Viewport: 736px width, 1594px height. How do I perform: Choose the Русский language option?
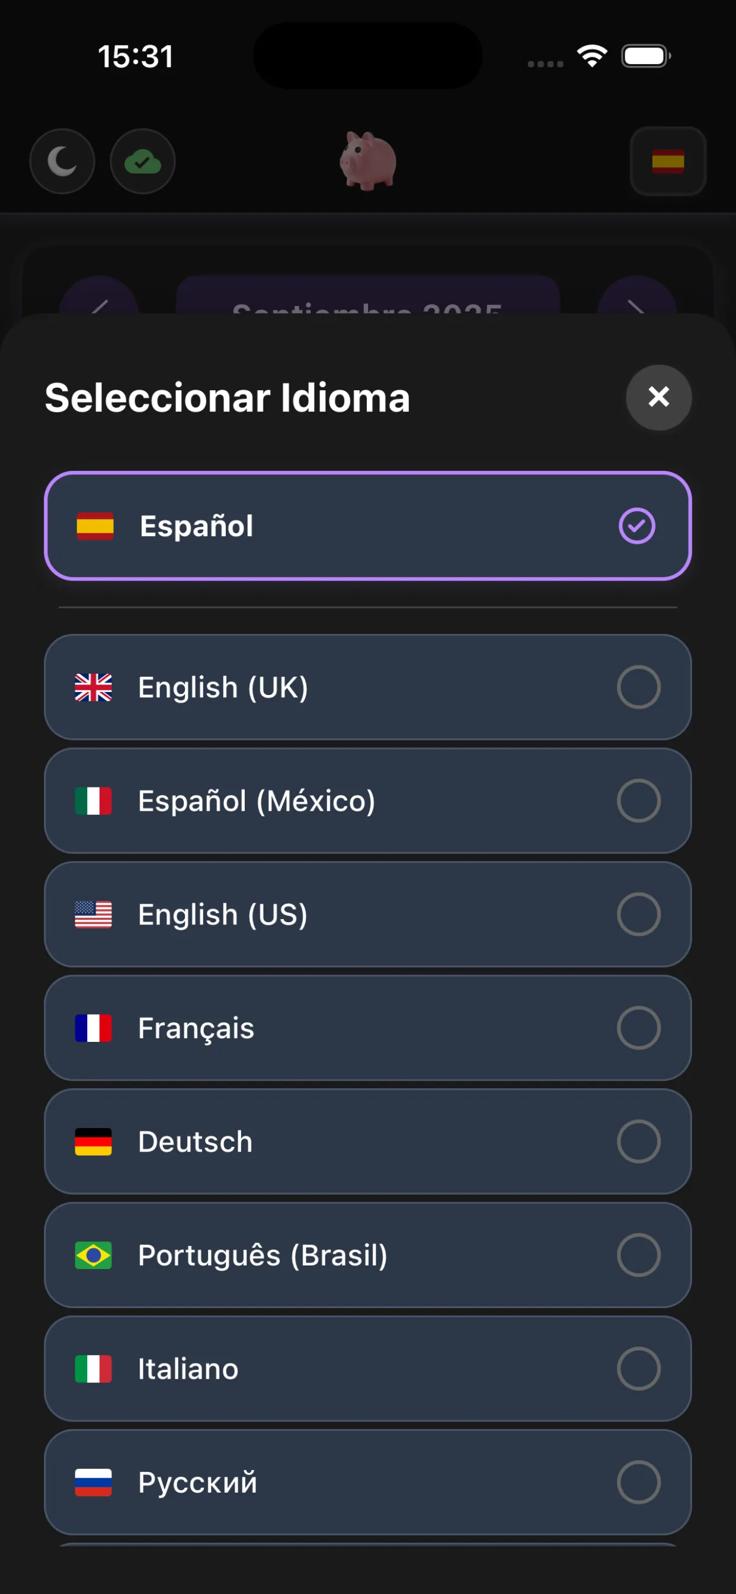pos(367,1482)
